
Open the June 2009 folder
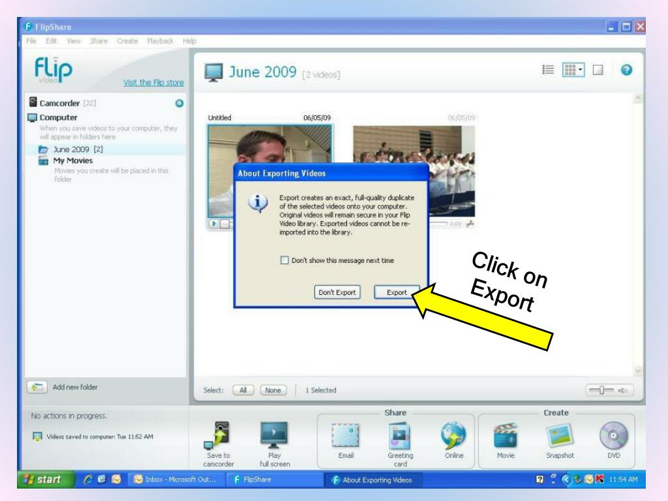78,149
